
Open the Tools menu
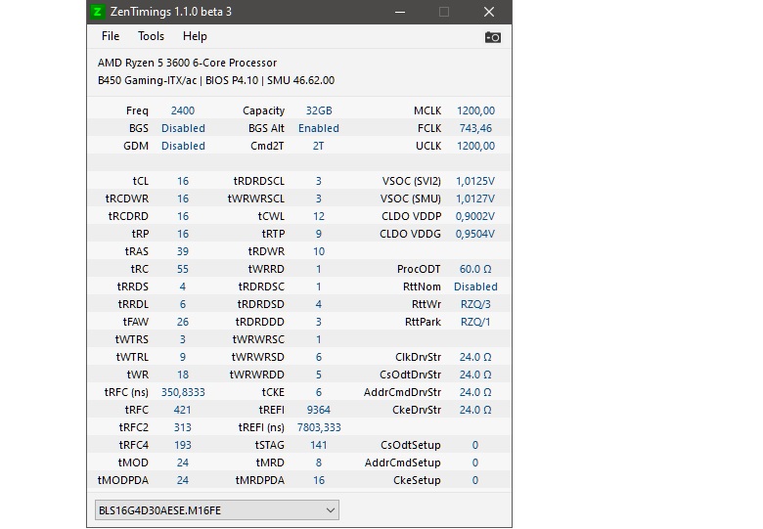151,36
